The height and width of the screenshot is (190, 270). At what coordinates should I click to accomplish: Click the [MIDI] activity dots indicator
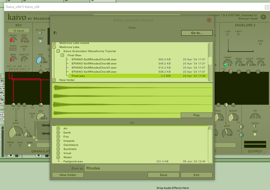tap(13, 49)
